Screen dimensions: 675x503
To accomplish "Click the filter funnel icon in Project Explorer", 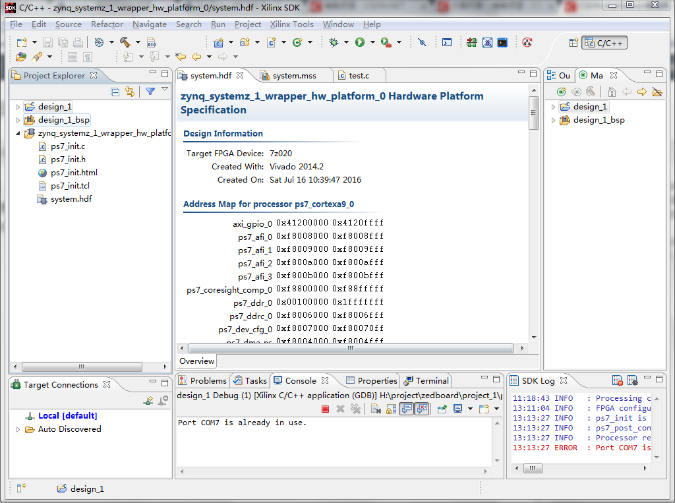I will coord(150,91).
